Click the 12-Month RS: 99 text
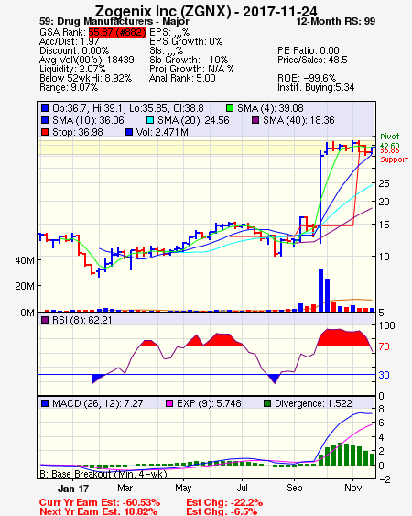The height and width of the screenshot is (516, 412). tap(336, 21)
